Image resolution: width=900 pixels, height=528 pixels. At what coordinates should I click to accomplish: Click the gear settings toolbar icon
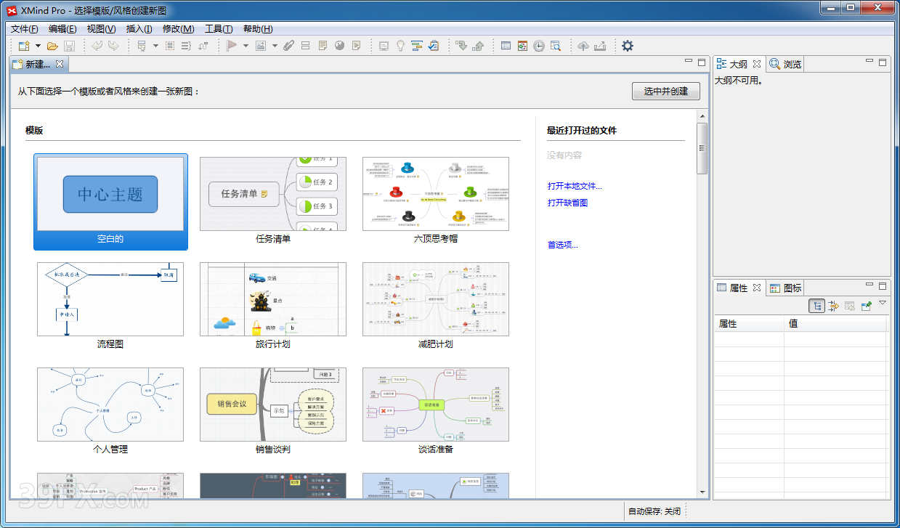pos(628,46)
